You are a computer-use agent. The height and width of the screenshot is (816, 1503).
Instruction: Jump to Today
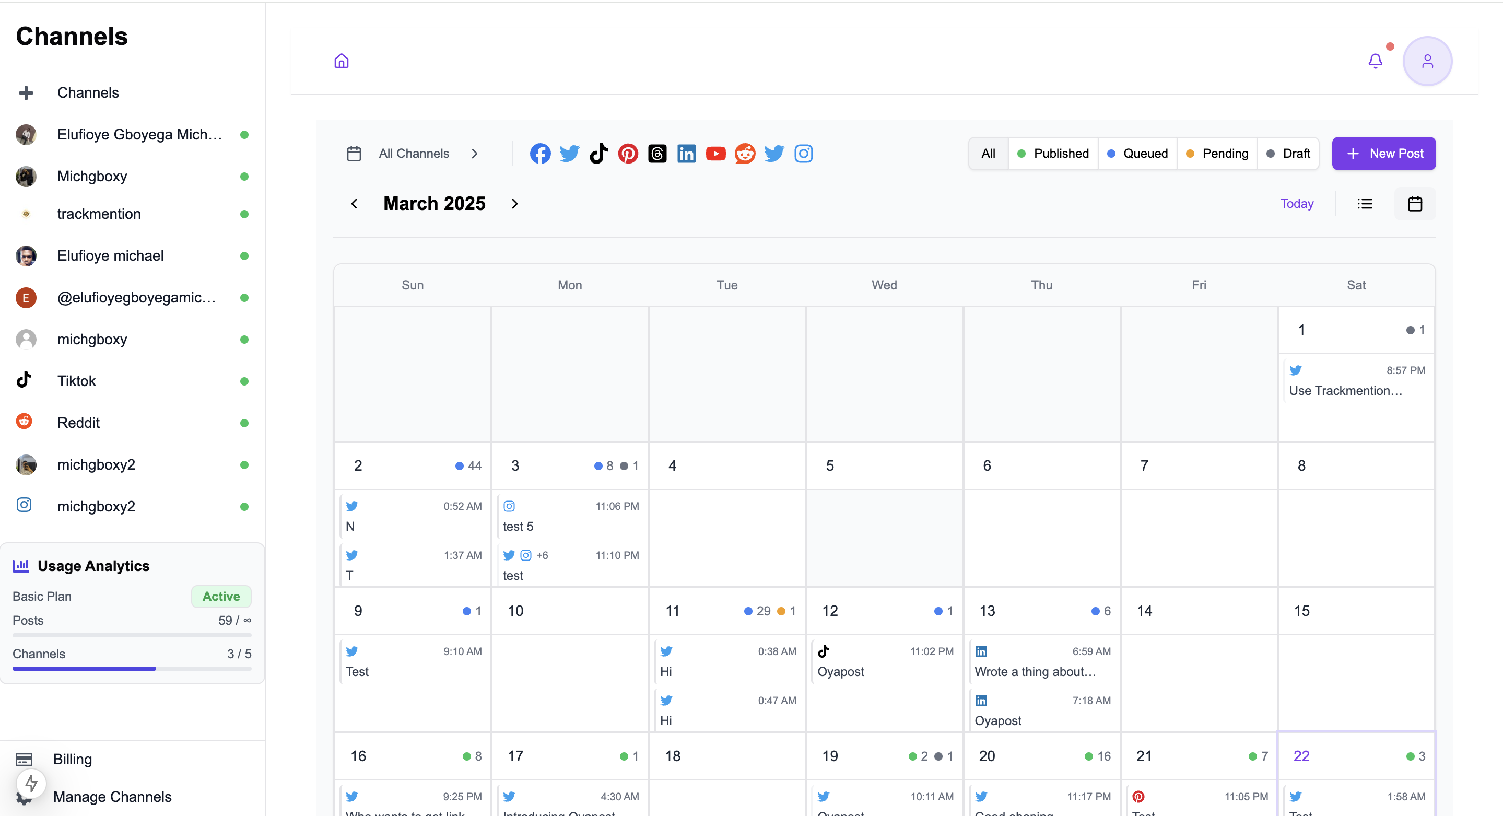coord(1296,204)
